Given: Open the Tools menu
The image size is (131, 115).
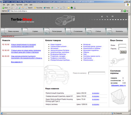Looking at the screenshot, I should 26,5.
